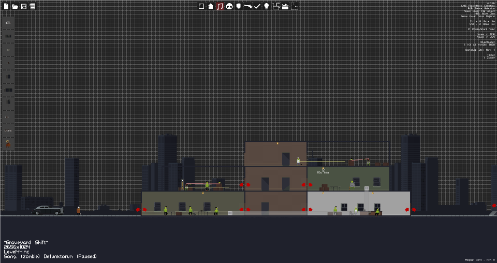Open level properties document icon
This screenshot has height=263, width=497.
[32, 6]
